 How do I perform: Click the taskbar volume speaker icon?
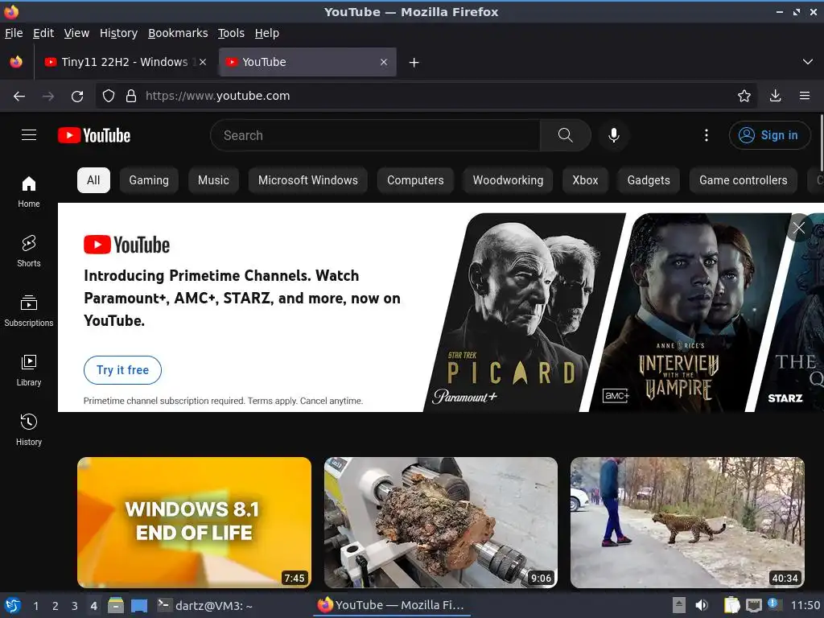[x=702, y=605]
